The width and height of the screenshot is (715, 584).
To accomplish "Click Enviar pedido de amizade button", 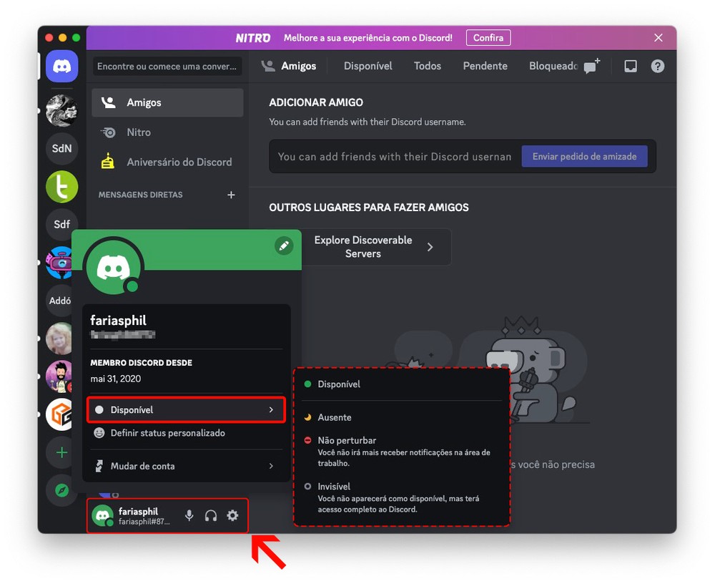I will point(584,157).
